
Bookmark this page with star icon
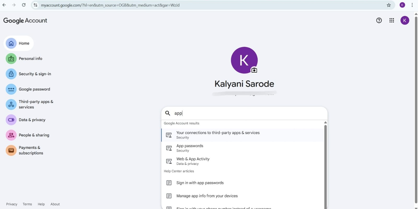pos(389,5)
